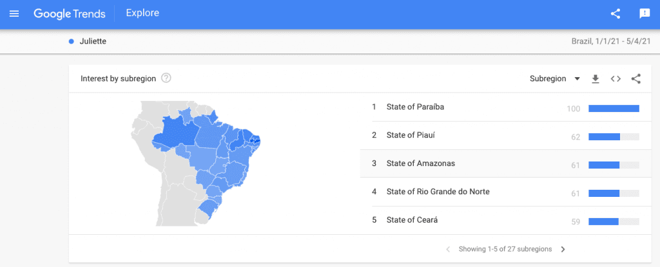Click the Google Trends logo
Image resolution: width=660 pixels, height=267 pixels.
click(x=70, y=14)
